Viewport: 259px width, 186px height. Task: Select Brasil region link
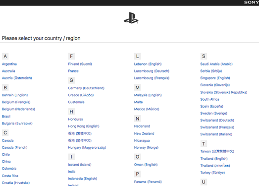[x=6, y=117]
